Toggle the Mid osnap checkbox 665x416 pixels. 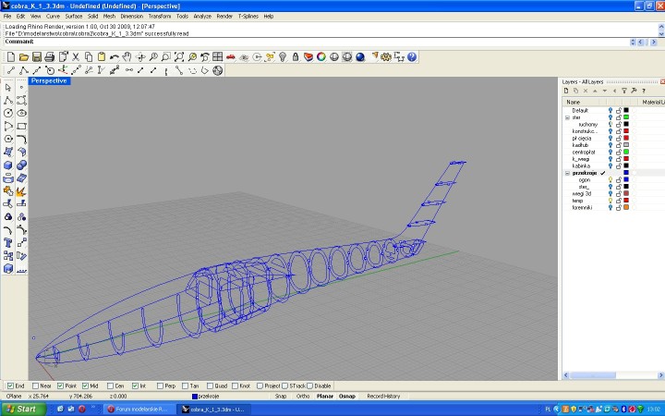click(85, 385)
